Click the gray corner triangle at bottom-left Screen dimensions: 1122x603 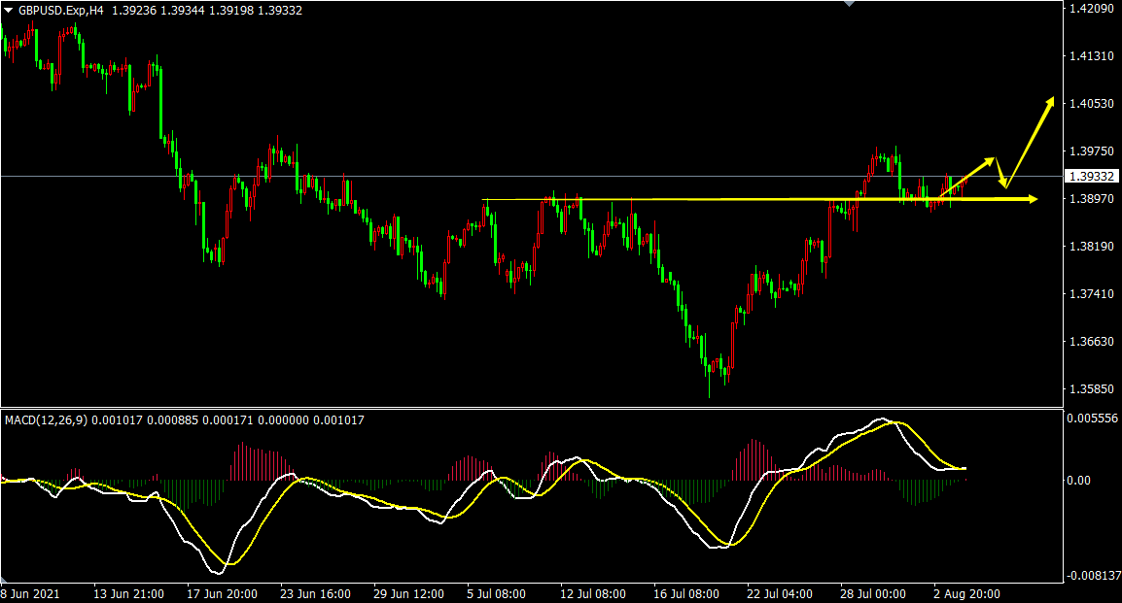click(4, 578)
